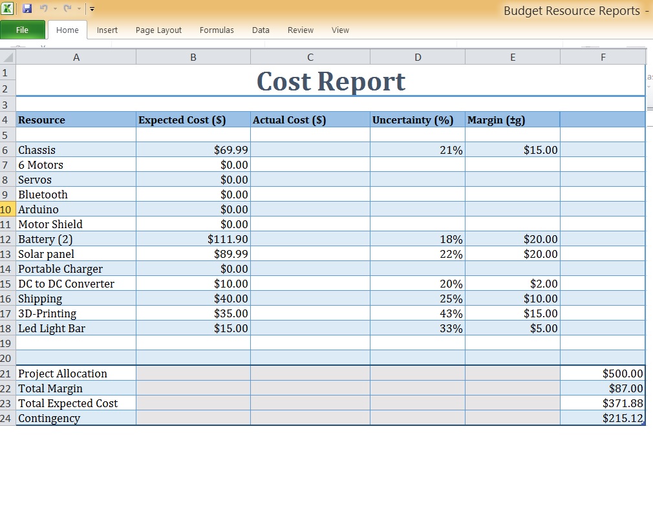Screen dimensions: 653x506
Task: Select the Uncertainty (%) header cell
Action: coord(418,120)
